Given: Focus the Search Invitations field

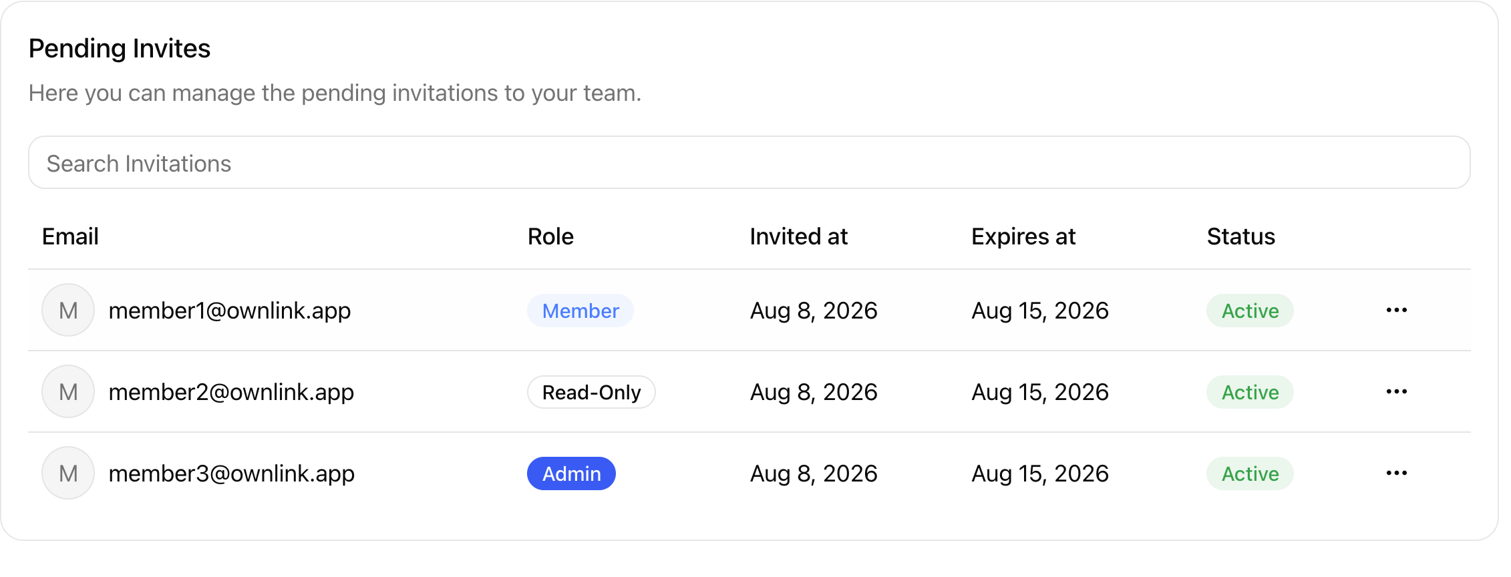Looking at the screenshot, I should click(x=749, y=162).
